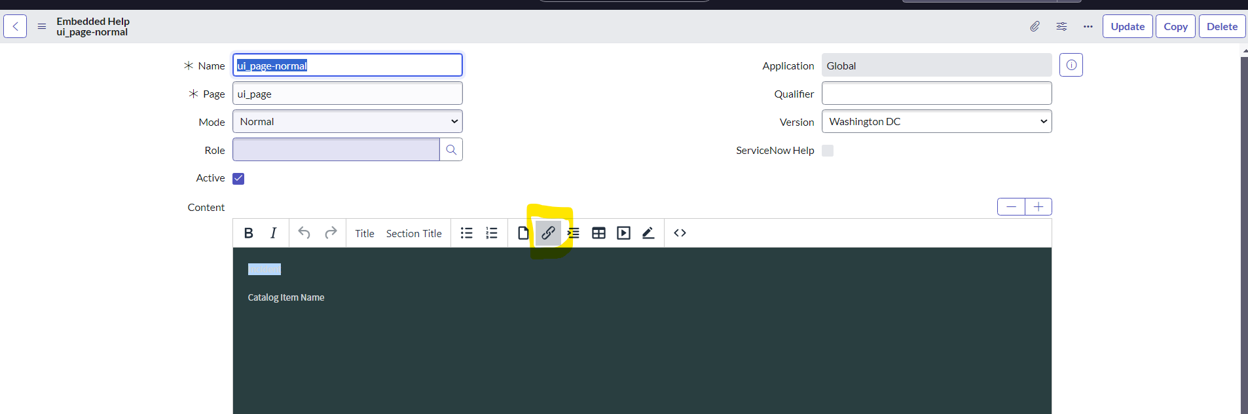Go back using the back arrow
This screenshot has width=1248, height=414.
tap(15, 26)
